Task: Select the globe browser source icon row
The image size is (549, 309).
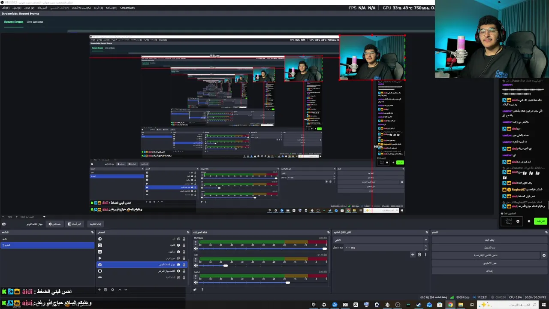Action: pos(100,239)
